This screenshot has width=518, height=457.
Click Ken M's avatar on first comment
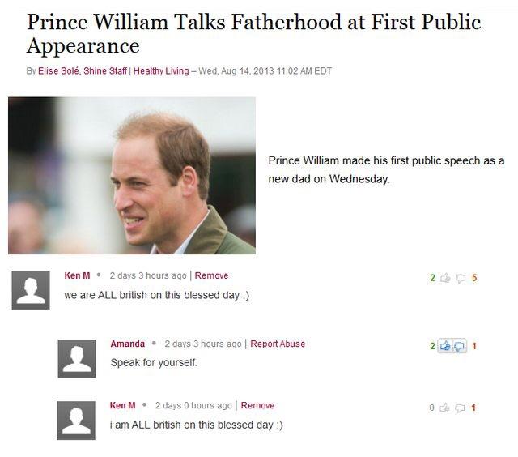(x=31, y=291)
